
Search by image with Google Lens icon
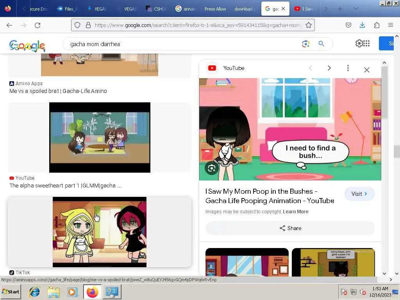click(x=305, y=44)
